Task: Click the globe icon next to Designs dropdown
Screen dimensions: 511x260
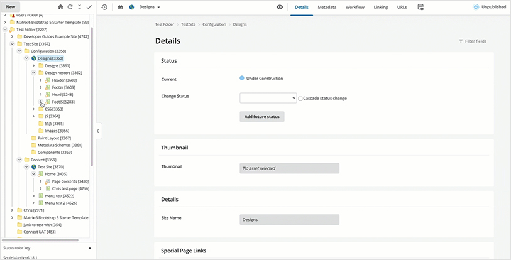Action: click(x=131, y=7)
